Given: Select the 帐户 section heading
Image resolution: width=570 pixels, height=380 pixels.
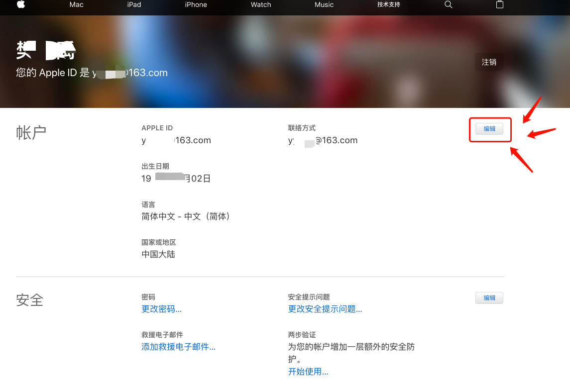Looking at the screenshot, I should pyautogui.click(x=31, y=133).
